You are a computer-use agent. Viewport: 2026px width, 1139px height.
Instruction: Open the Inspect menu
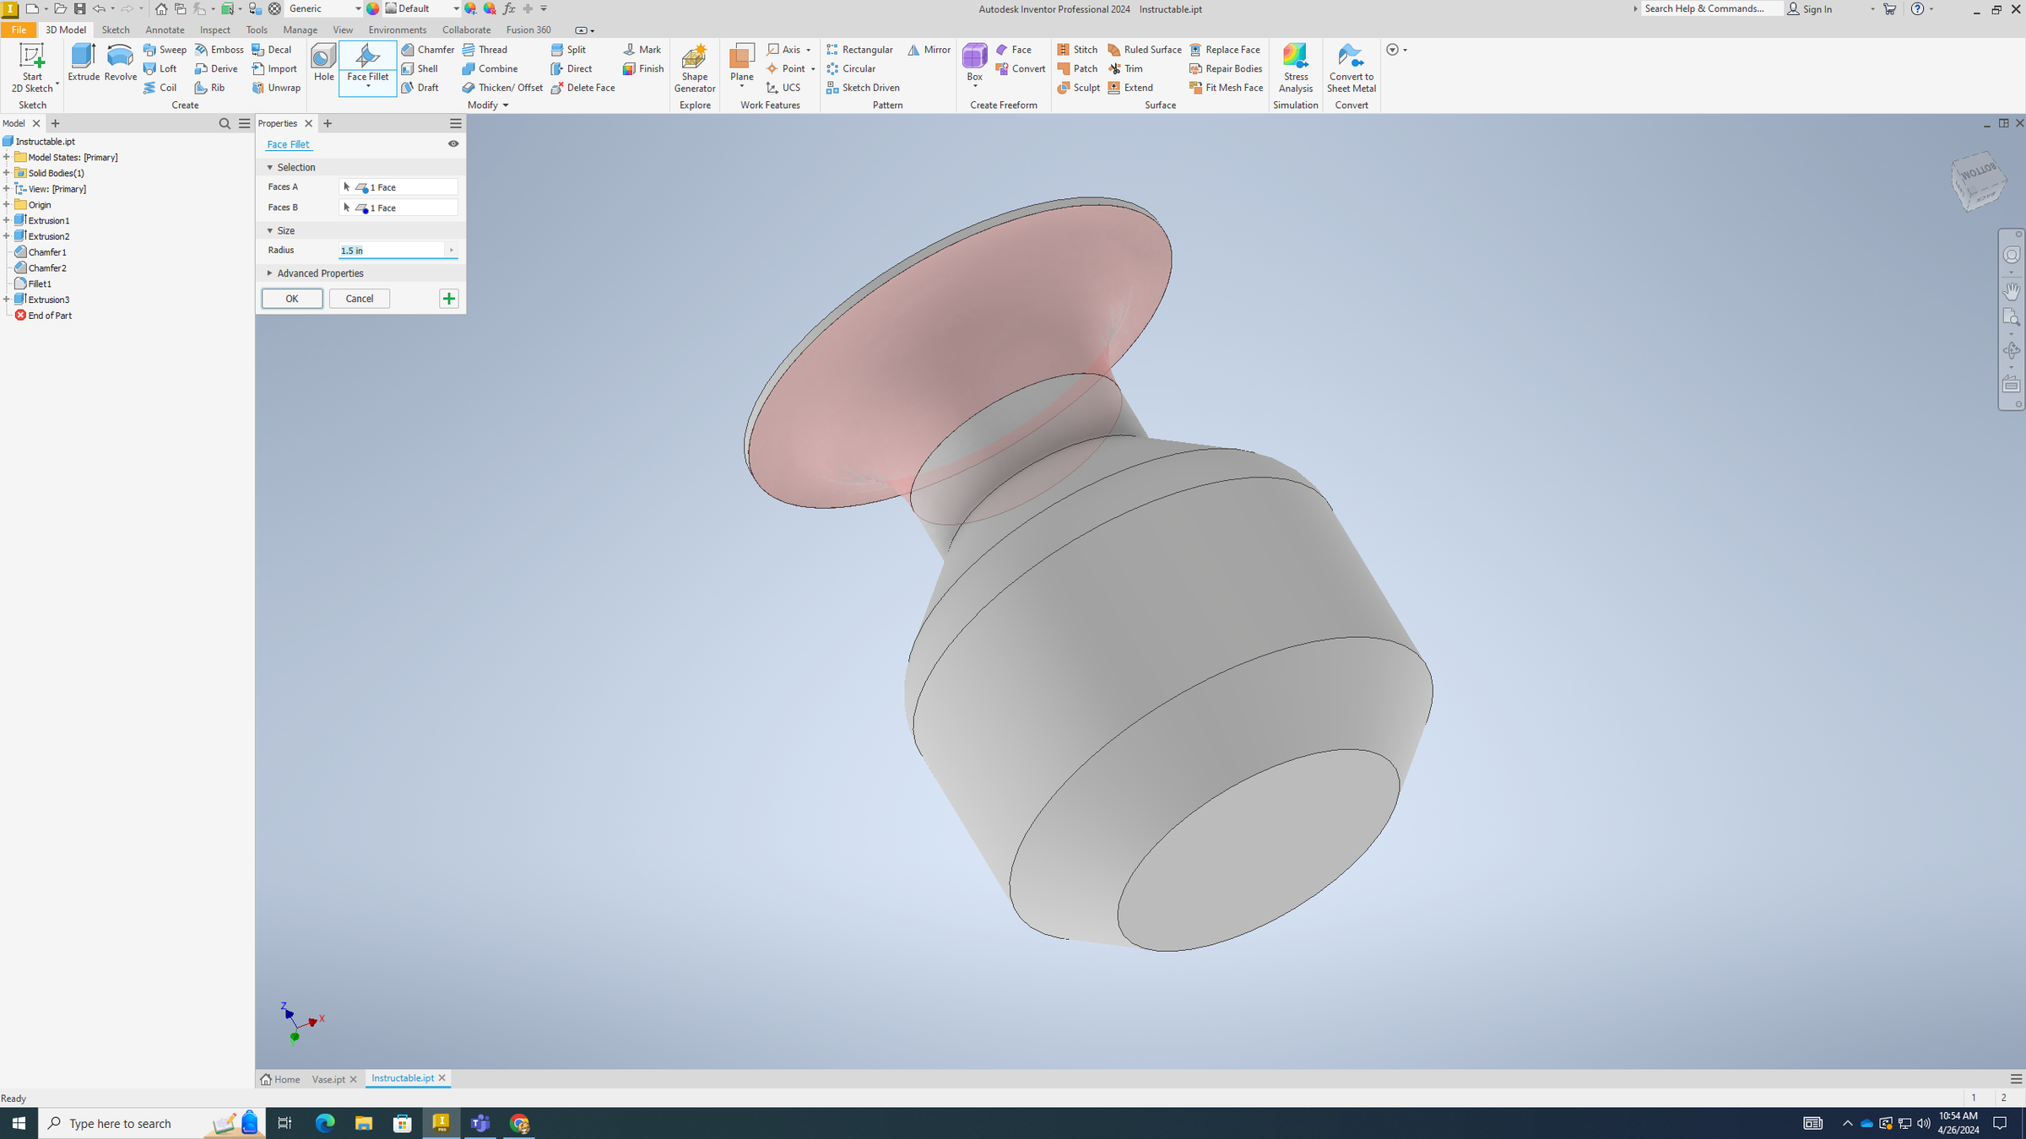214,30
